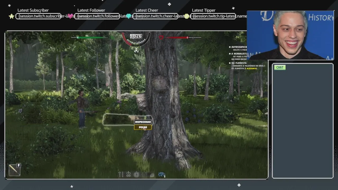Click the yellow Alavanca quest requirement text
338x190 pixels.
(x=251, y=68)
